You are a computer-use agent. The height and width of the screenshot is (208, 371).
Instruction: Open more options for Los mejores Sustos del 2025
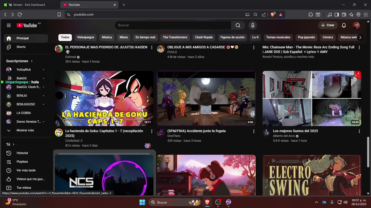(x=359, y=131)
